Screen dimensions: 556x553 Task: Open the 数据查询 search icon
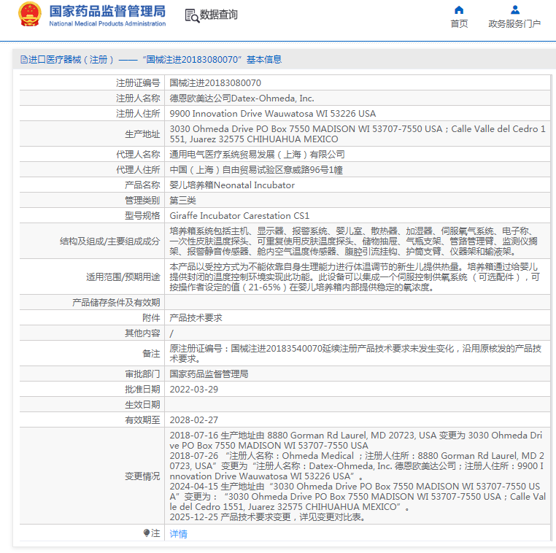pyautogui.click(x=192, y=15)
